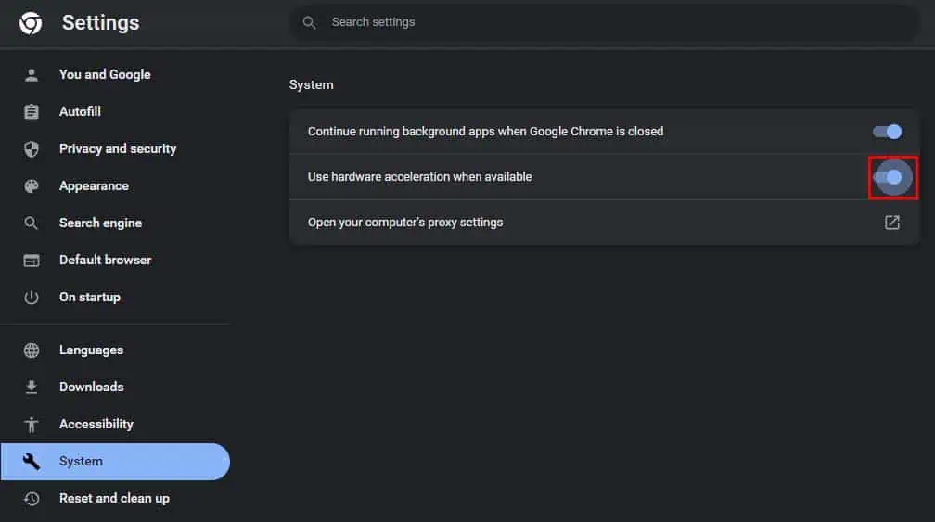Click the System section heading
The image size is (935, 522).
point(312,84)
